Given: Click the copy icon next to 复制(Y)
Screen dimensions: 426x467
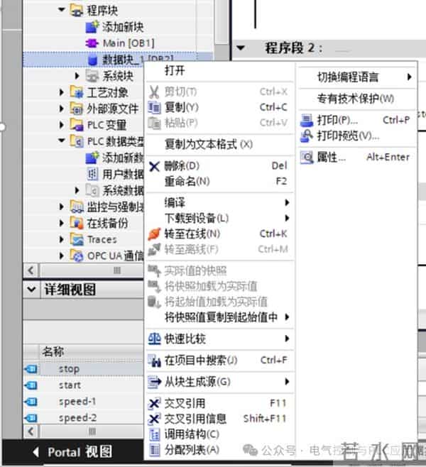Looking at the screenshot, I should (x=154, y=107).
